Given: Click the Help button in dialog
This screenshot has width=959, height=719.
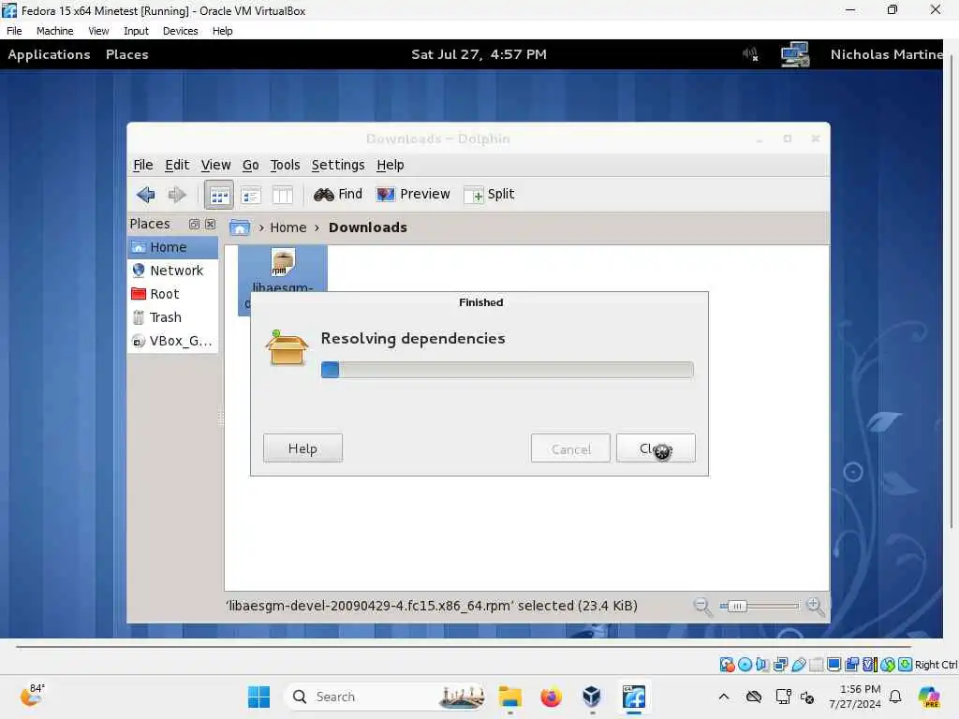Looking at the screenshot, I should [302, 448].
